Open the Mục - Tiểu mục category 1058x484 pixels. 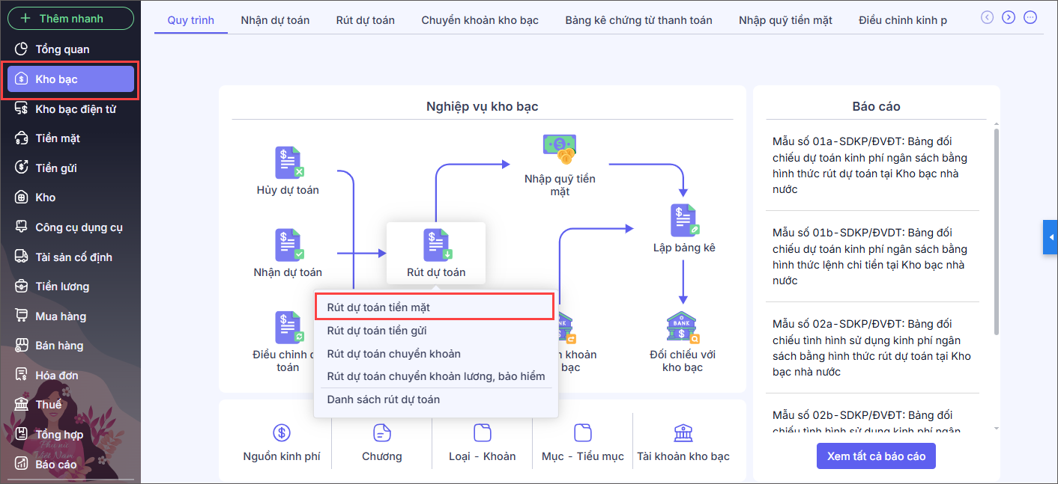pyautogui.click(x=583, y=443)
